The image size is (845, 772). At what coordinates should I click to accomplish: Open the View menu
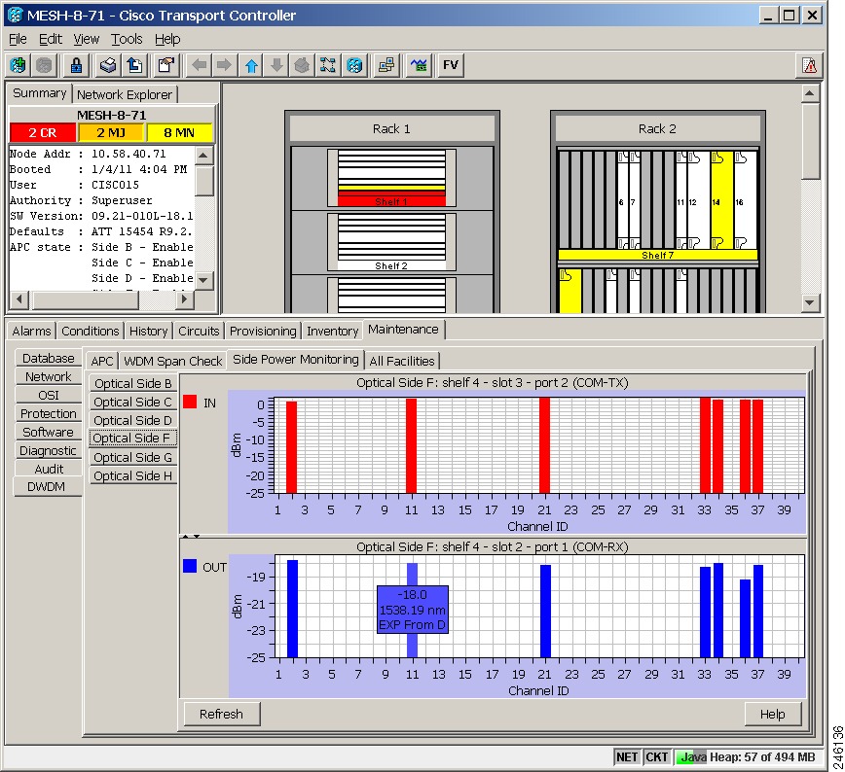pyautogui.click(x=87, y=39)
